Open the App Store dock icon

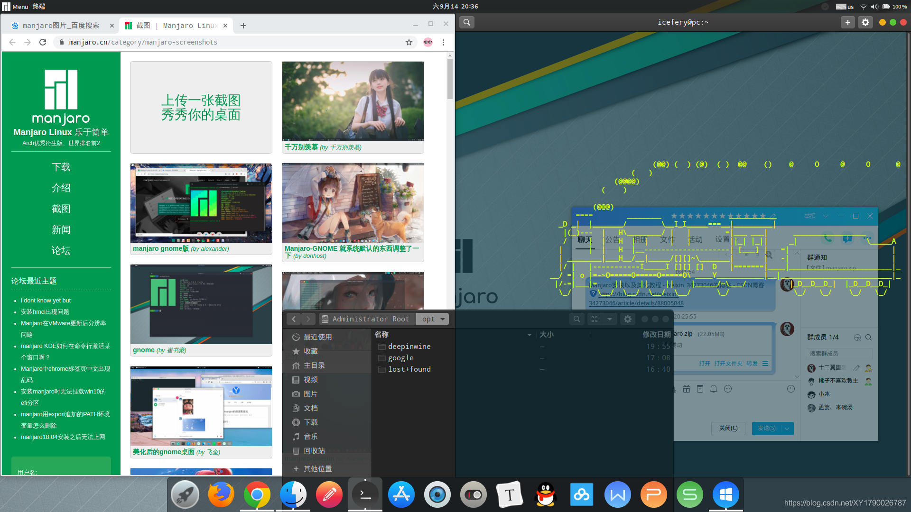401,494
